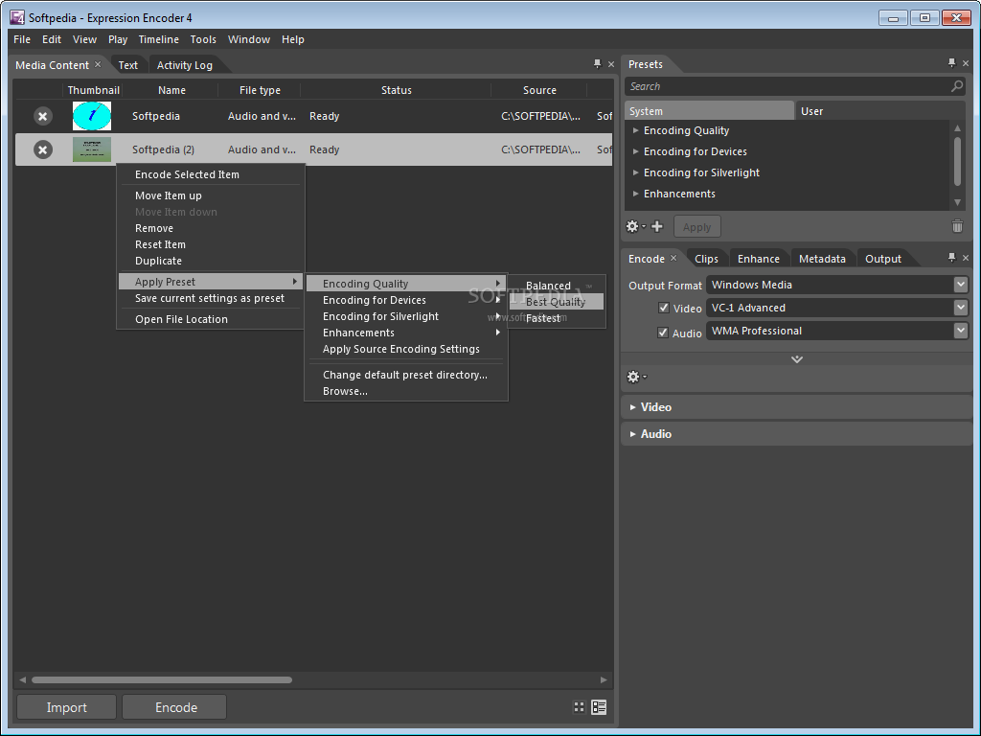The width and height of the screenshot is (981, 736).
Task: Choose Change default preset directory
Action: [405, 375]
